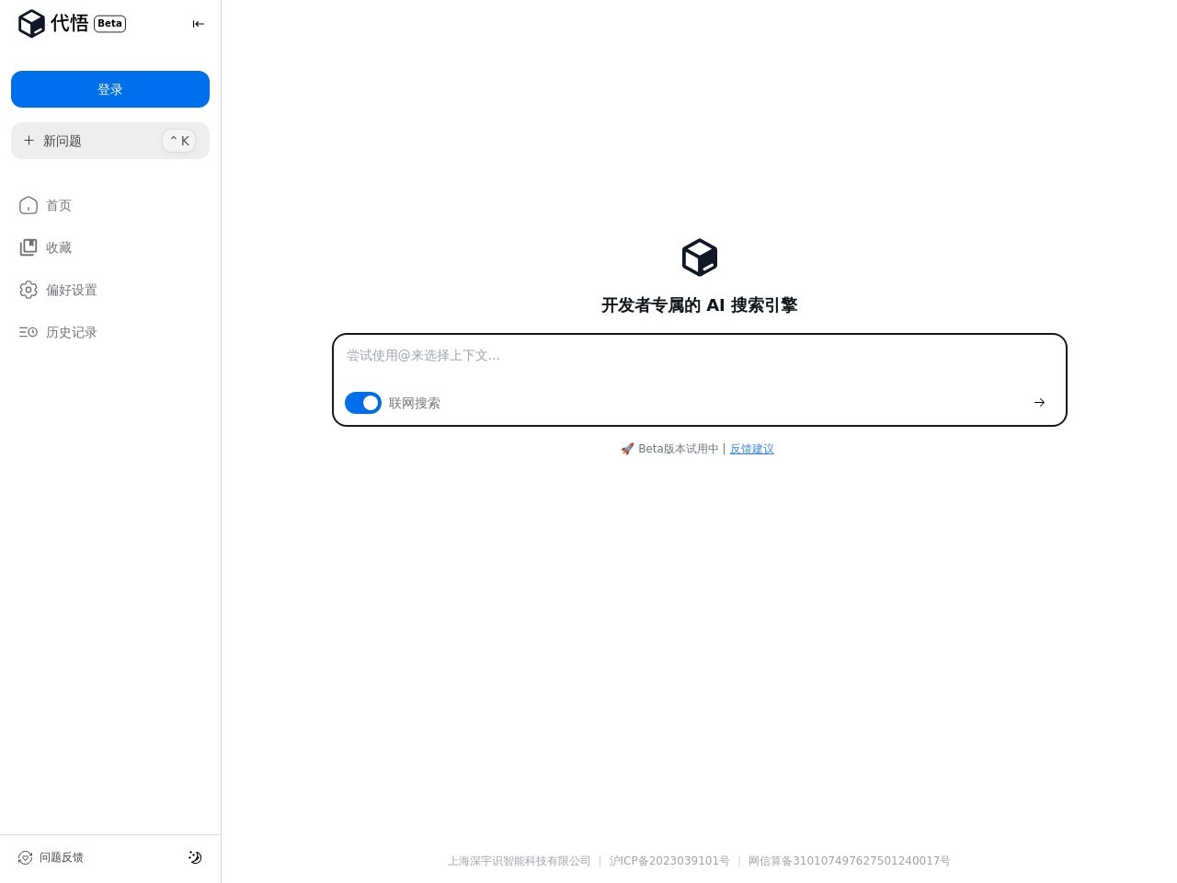The height and width of the screenshot is (883, 1177).
Task: Collapse the sidebar with the arrow icon
Action: [199, 24]
